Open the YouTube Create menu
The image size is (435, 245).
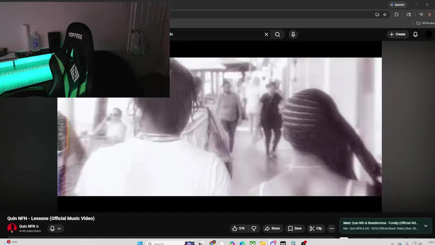(397, 34)
